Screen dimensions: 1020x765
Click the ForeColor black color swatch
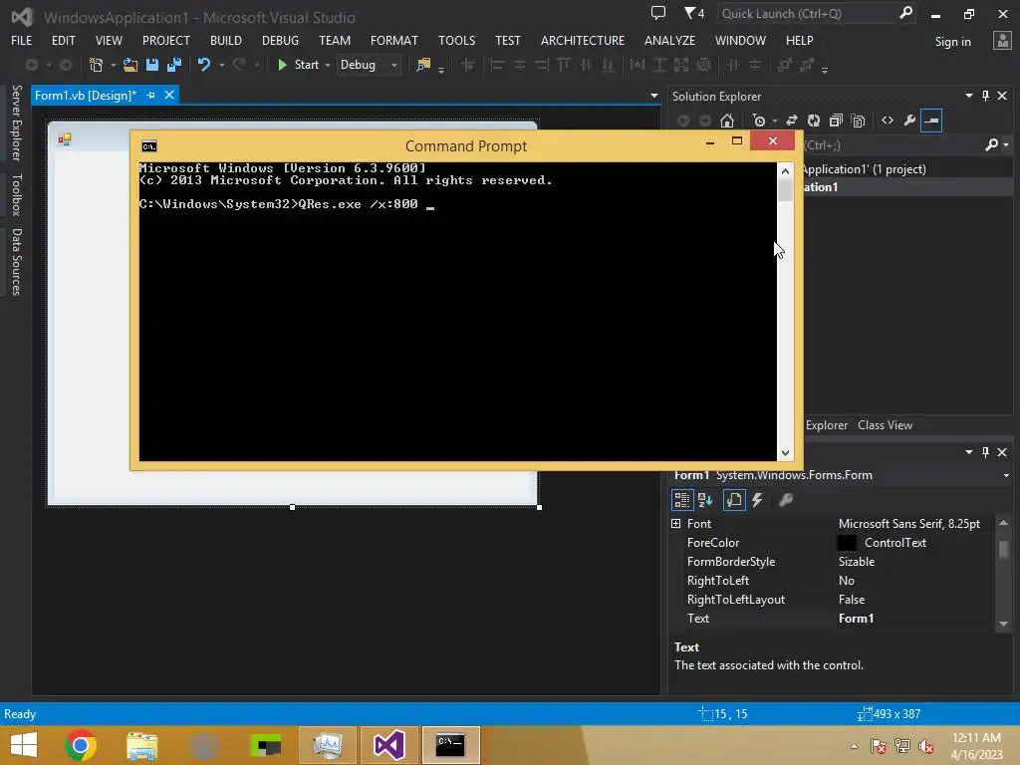(x=847, y=543)
